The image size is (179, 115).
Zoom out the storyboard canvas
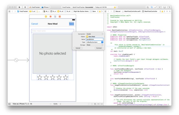pos(51,104)
